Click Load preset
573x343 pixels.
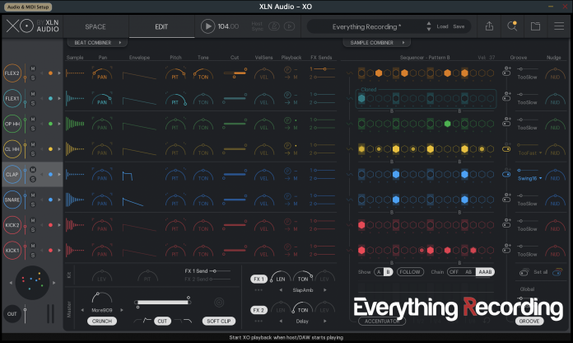442,26
